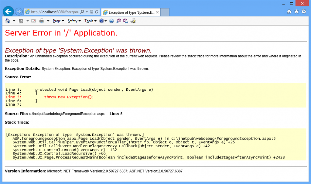Expand the Home button dropdown arrow

(x=14, y=21)
